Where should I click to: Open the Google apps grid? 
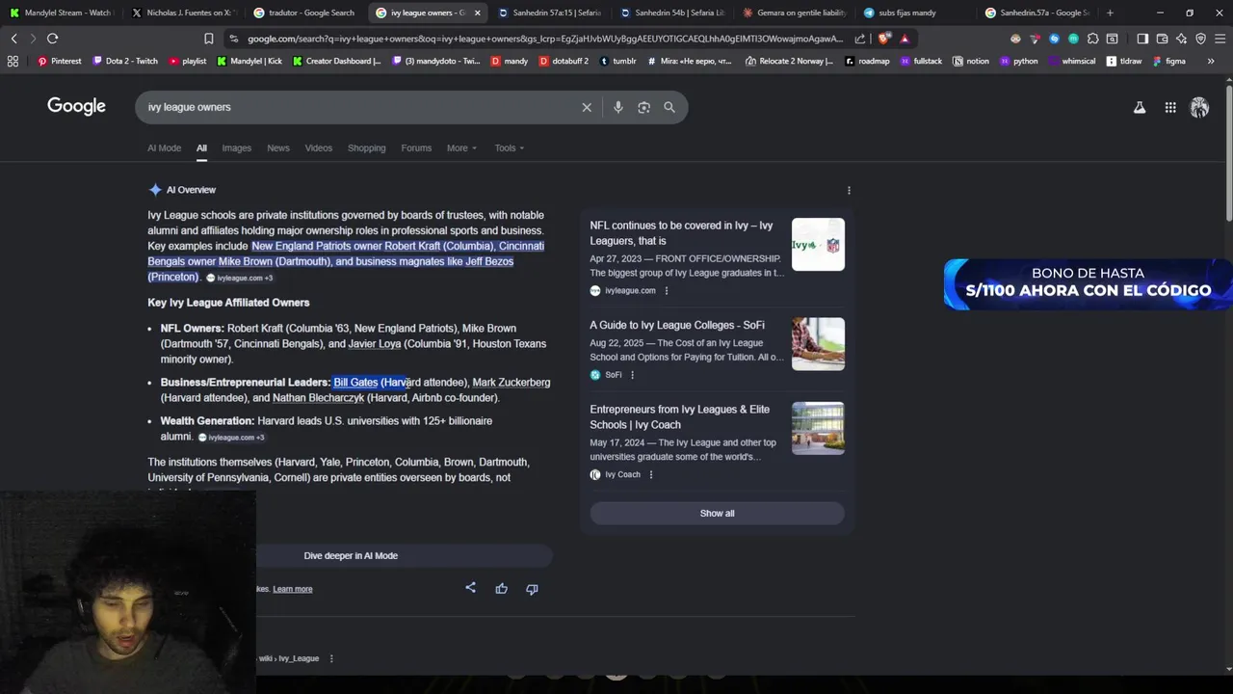pos(1170,108)
